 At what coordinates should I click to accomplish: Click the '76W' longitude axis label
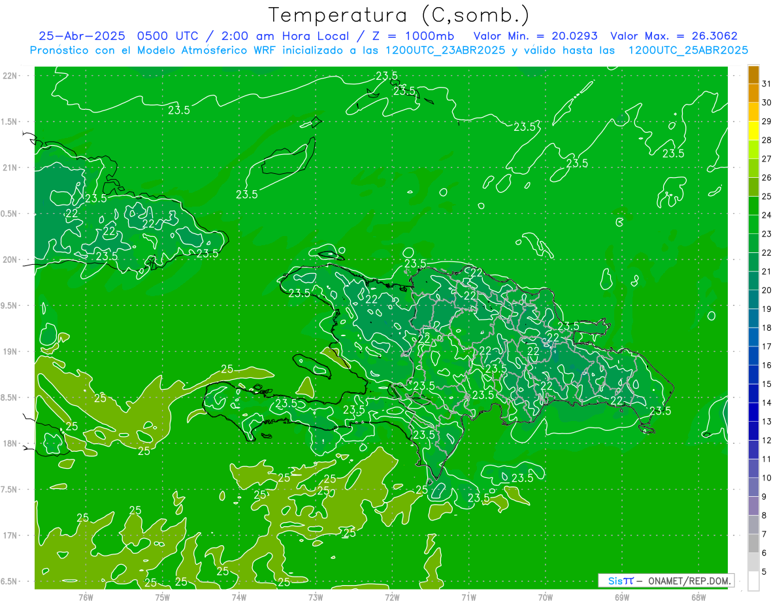pos(86,597)
